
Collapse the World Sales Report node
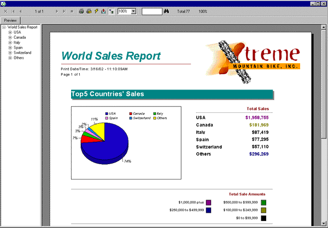[x=4, y=27]
